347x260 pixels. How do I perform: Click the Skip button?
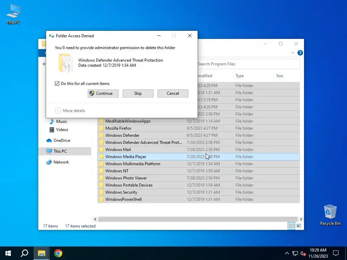coord(138,93)
